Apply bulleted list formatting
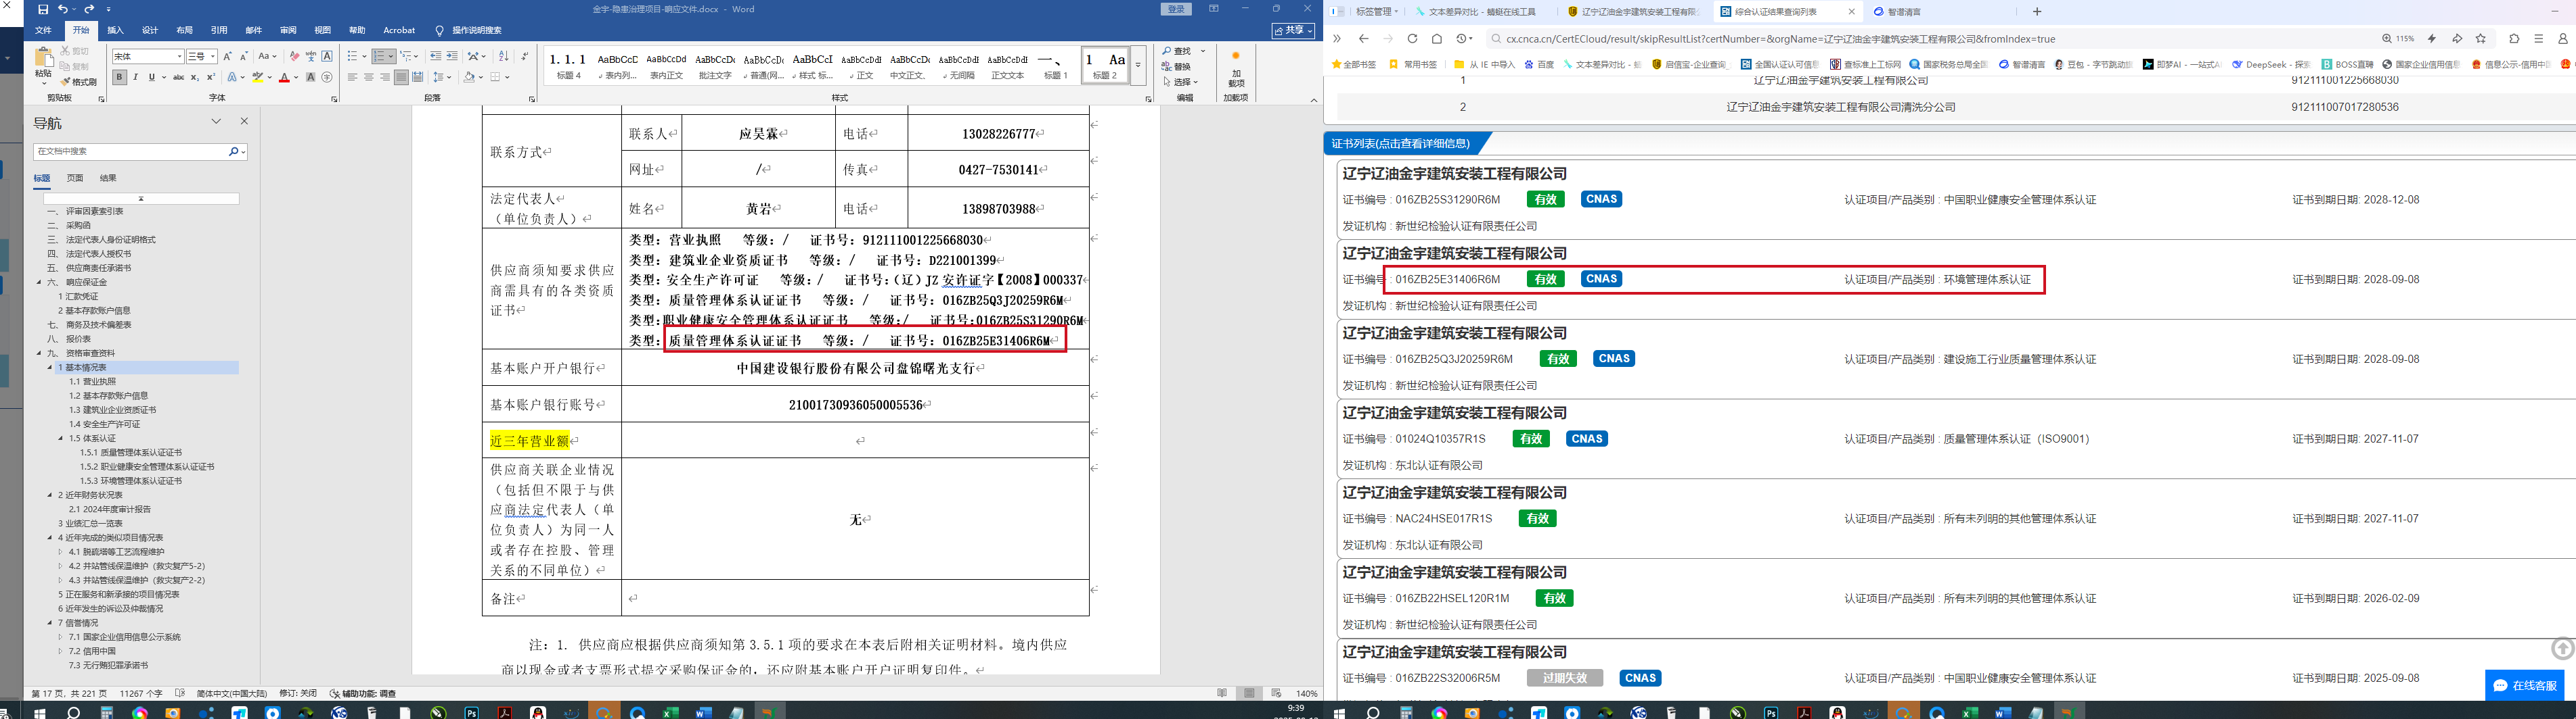This screenshot has width=2576, height=719. (353, 56)
